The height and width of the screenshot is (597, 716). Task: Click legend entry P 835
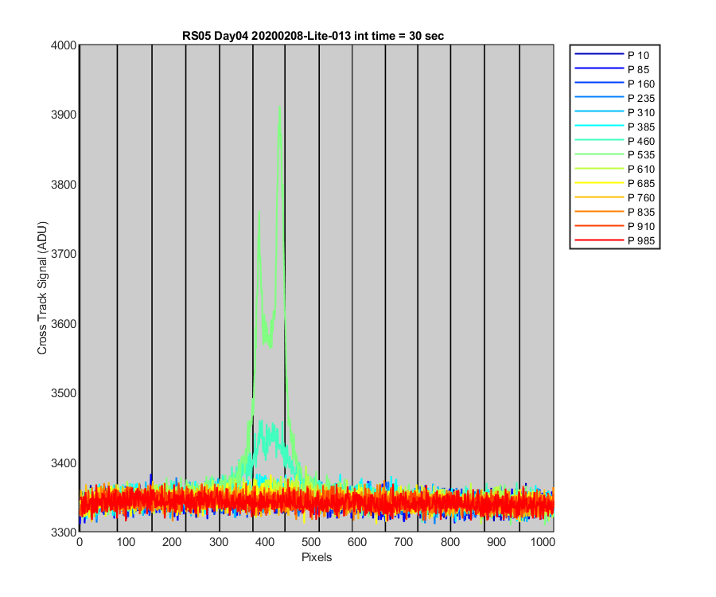[615, 212]
